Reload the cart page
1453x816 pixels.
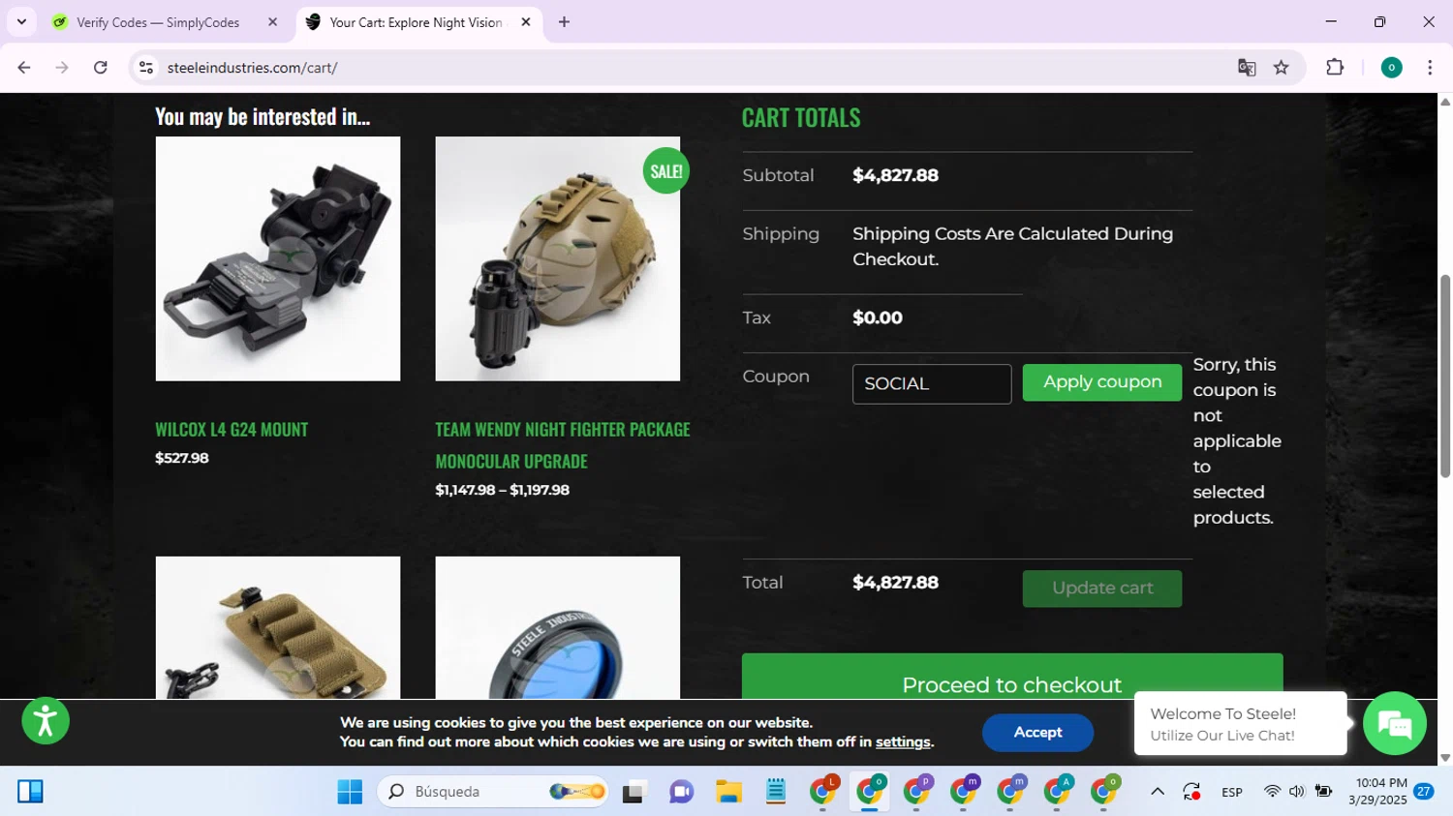click(x=101, y=68)
